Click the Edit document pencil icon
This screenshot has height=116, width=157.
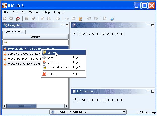pos(42,19)
